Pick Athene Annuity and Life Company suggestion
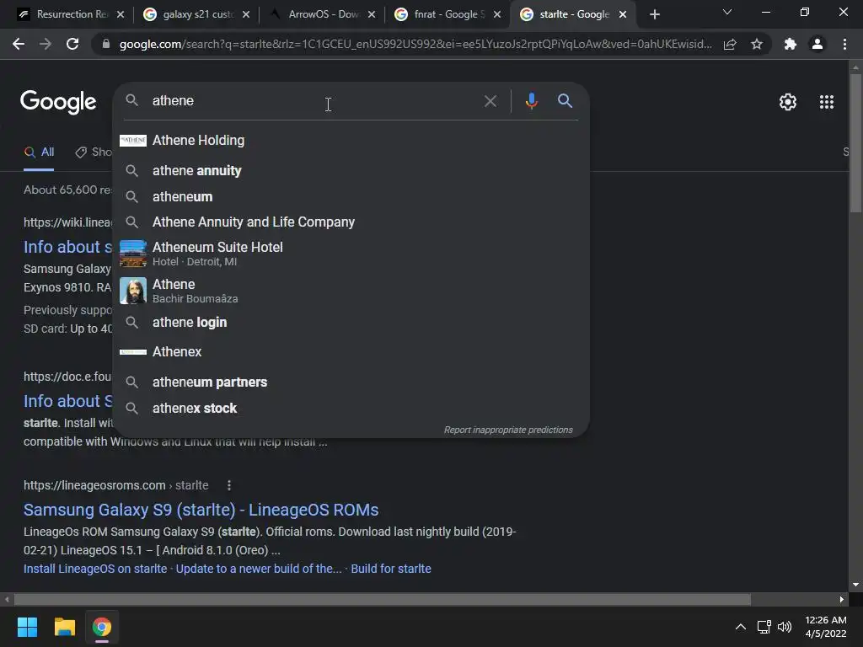 pyautogui.click(x=351, y=222)
